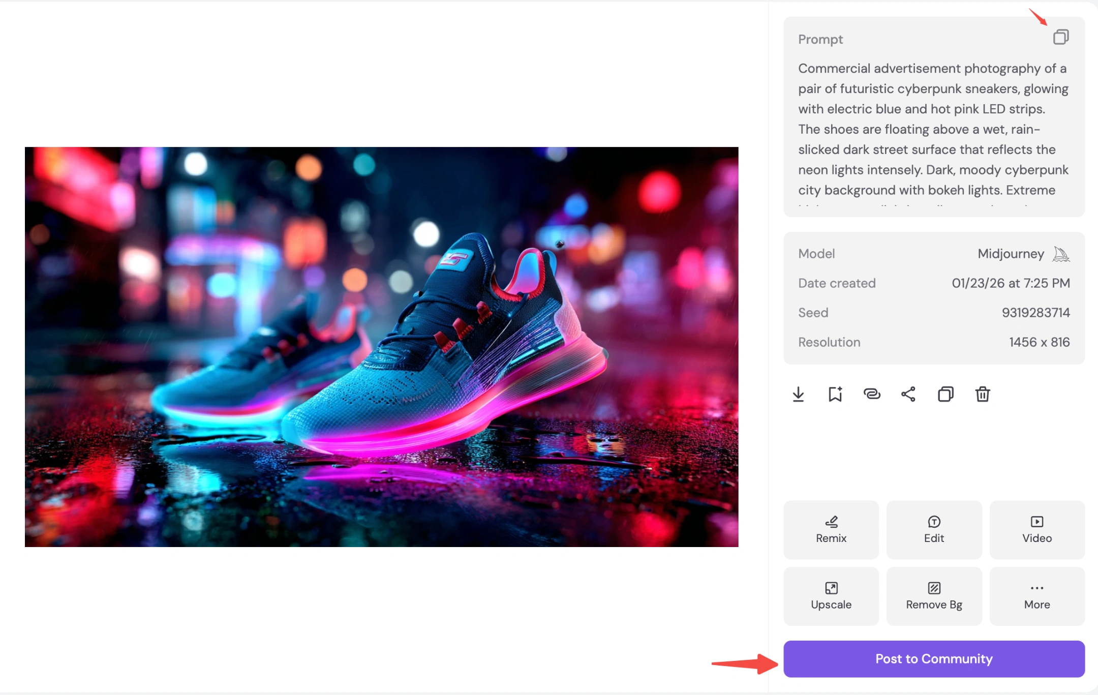Click the seed value 9319283714
The width and height of the screenshot is (1098, 695).
pos(1035,313)
